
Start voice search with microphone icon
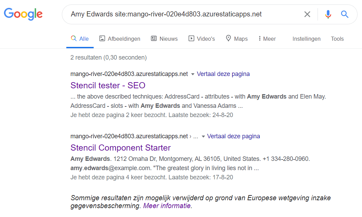[328, 14]
